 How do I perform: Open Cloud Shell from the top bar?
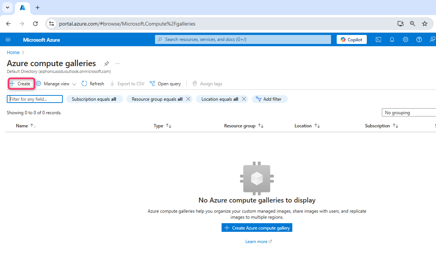pos(378,40)
